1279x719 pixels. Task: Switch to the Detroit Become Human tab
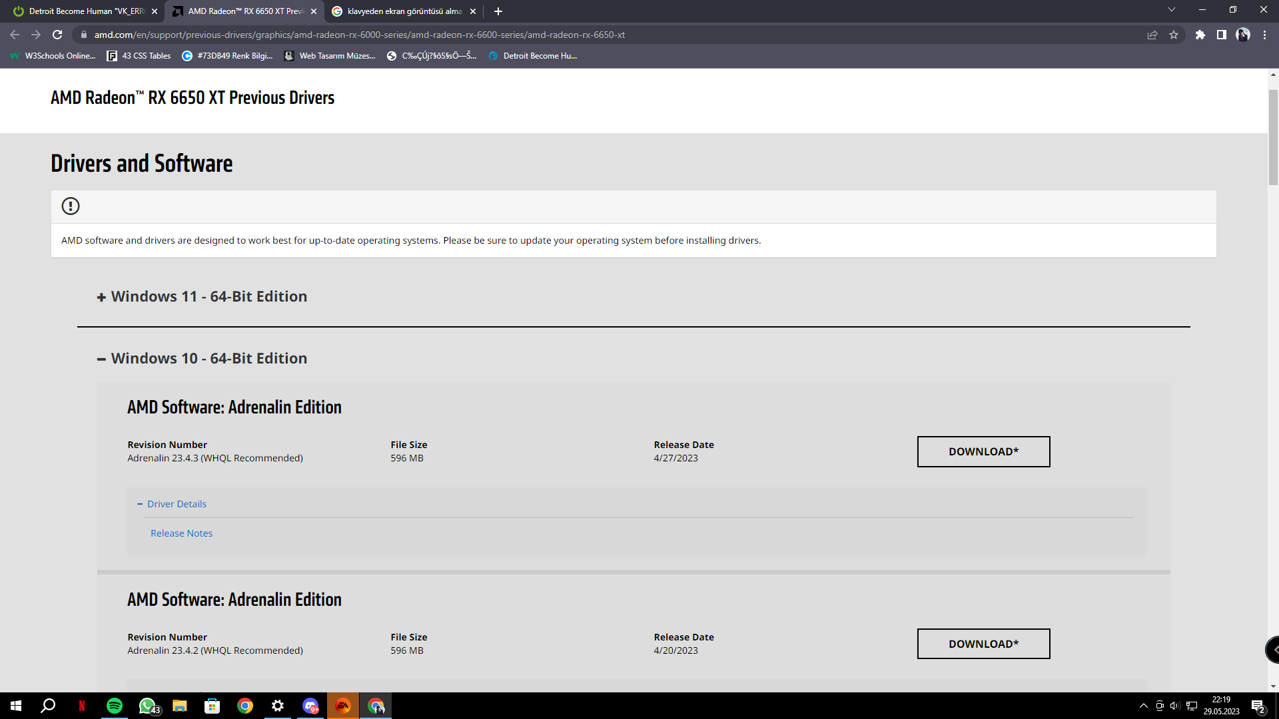[x=85, y=11]
